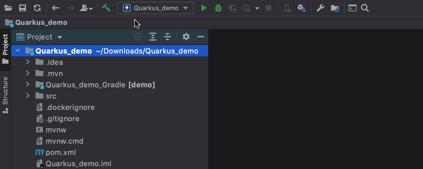Open the Structure tool window side tab
423x169 pixels.
tap(5, 95)
